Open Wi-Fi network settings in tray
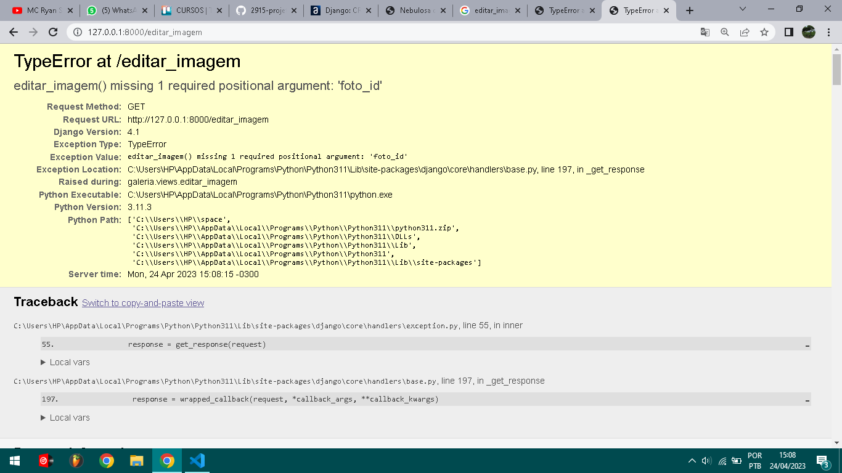Viewport: 842px width, 473px height. tap(722, 461)
